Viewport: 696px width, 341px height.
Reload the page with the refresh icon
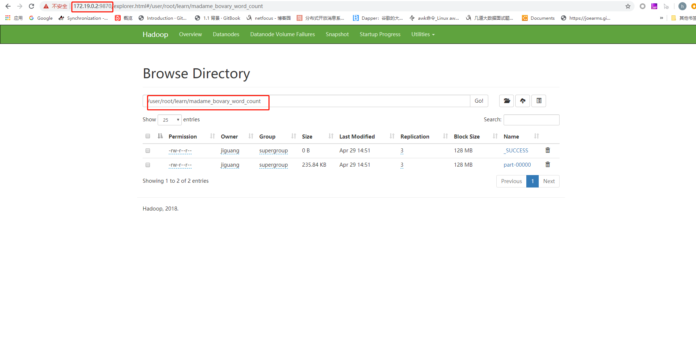31,6
